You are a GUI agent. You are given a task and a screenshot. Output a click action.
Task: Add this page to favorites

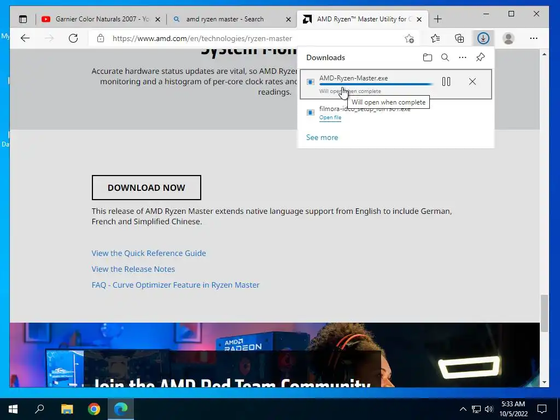click(409, 38)
